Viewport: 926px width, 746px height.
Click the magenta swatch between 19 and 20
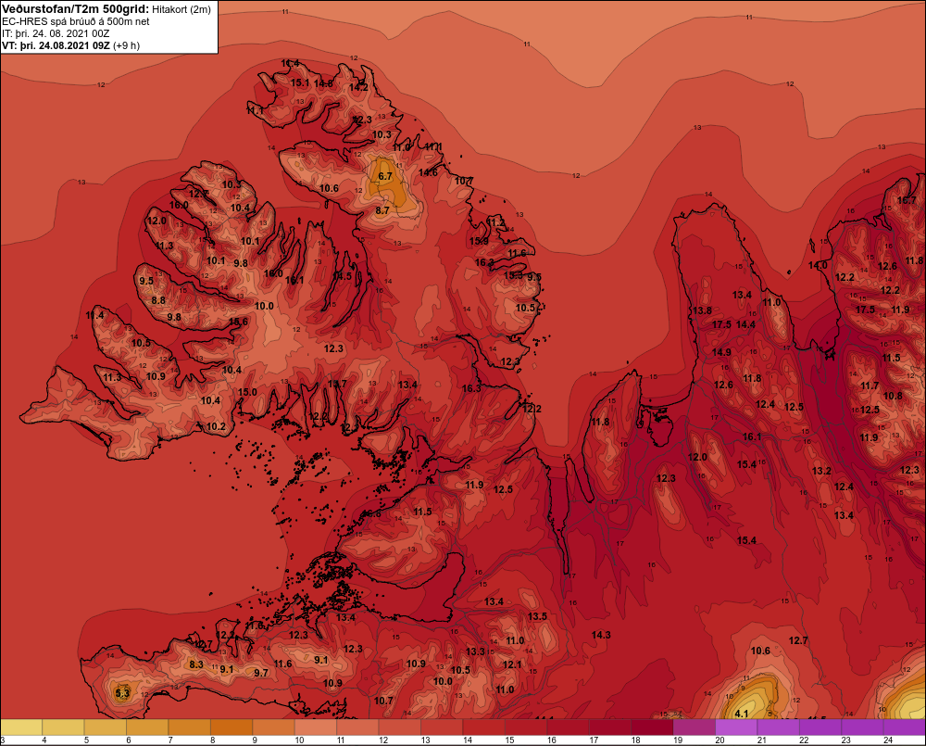(694, 727)
